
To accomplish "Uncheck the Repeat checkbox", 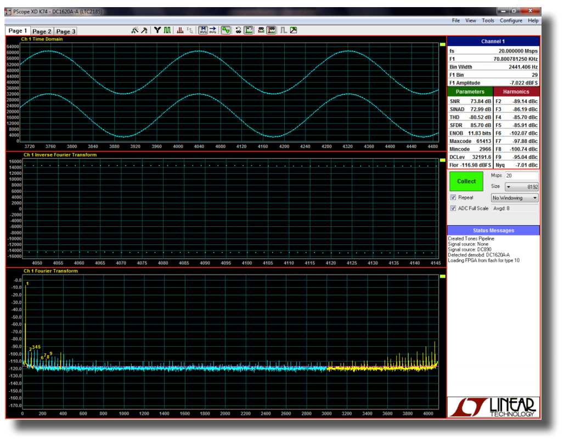I will 453,197.
